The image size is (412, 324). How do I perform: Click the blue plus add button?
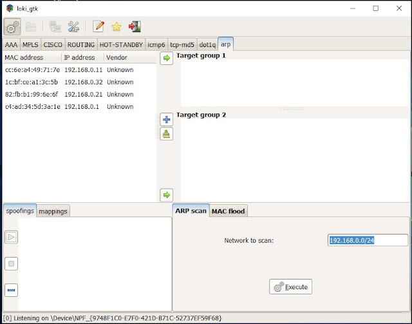tap(166, 119)
